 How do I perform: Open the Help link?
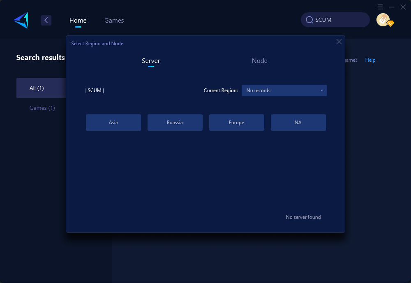pos(370,60)
